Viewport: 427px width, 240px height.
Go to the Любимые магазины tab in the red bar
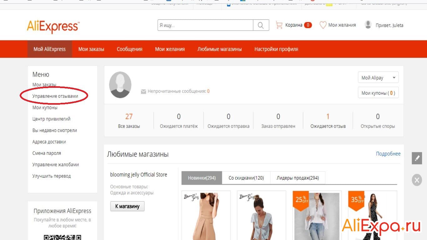[x=219, y=49]
